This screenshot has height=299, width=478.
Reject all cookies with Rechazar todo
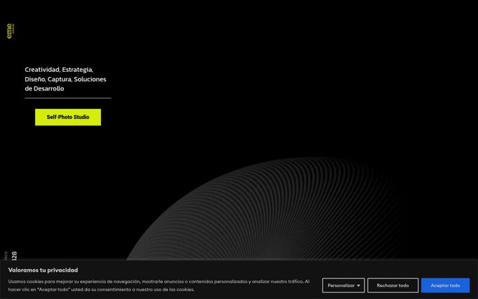point(392,286)
